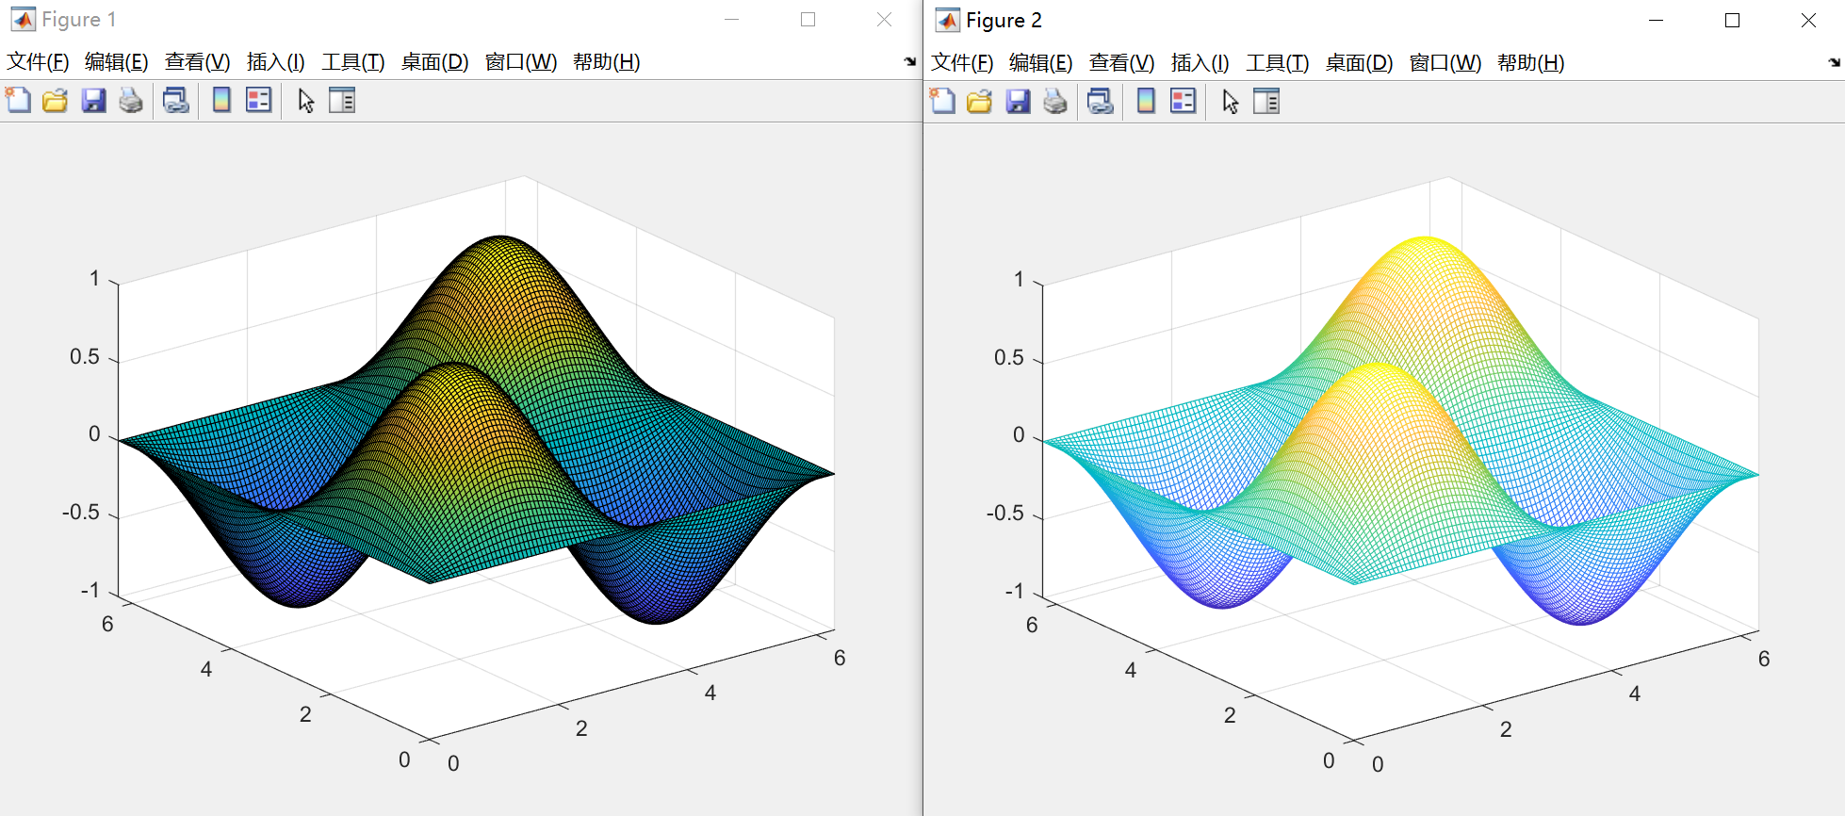Dock Figure 2 using the menu bar arrow
The height and width of the screenshot is (816, 1845).
1835,62
